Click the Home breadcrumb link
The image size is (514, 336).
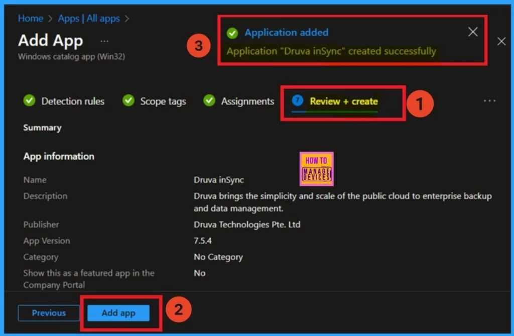point(31,19)
